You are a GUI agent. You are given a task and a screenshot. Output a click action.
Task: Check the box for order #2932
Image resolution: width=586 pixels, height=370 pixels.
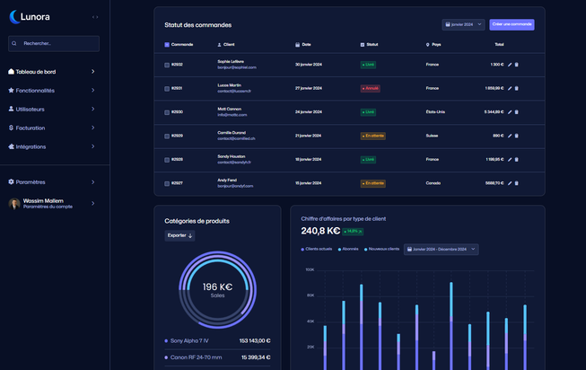click(167, 65)
